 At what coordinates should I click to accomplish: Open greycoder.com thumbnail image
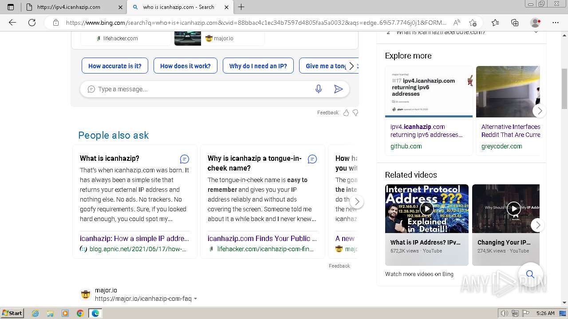coord(508,92)
